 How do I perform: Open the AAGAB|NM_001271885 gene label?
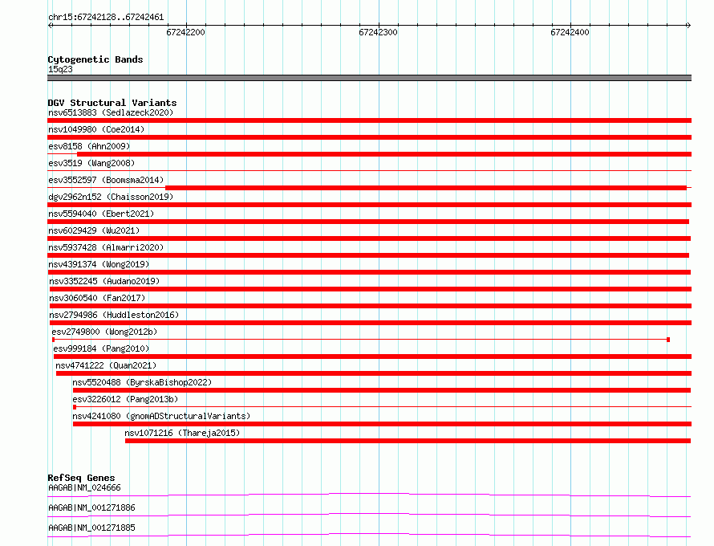pos(91,528)
